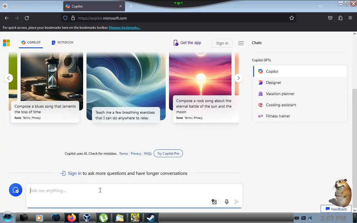Image resolution: width=357 pixels, height=223 pixels.
Task: Click Get the app
Action: [x=187, y=43]
